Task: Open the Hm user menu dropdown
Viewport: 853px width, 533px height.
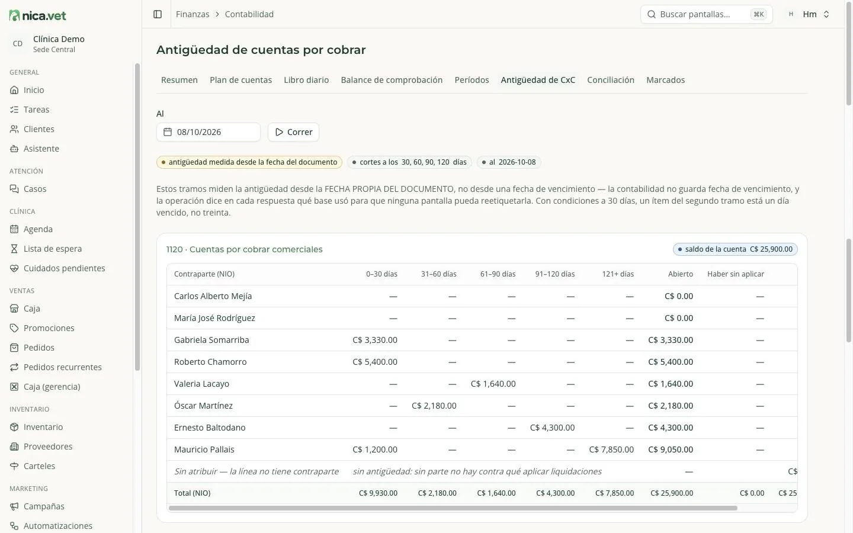Action: pyautogui.click(x=809, y=14)
